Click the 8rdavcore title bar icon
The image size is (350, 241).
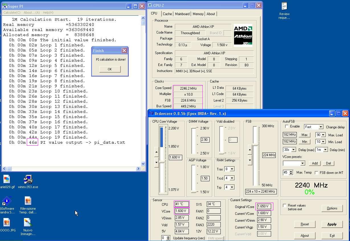[151, 113]
